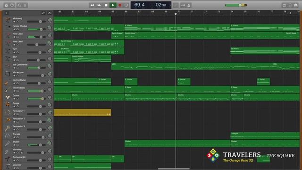Select the Vocoder track icon
The image size is (302, 170).
pos(8,166)
